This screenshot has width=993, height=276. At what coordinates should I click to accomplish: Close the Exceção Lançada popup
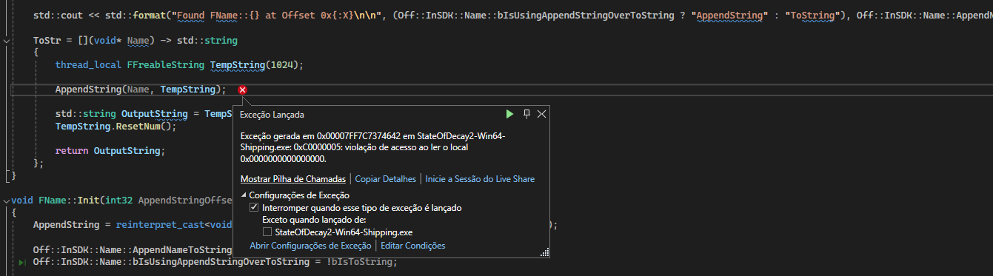(x=541, y=114)
